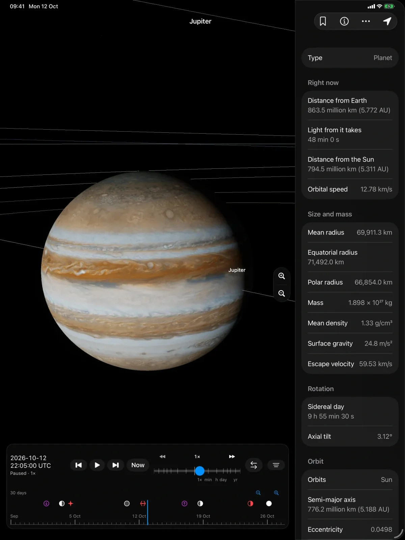Select the Polar radius row
Viewport: 405px width, 540px height.
(350, 282)
